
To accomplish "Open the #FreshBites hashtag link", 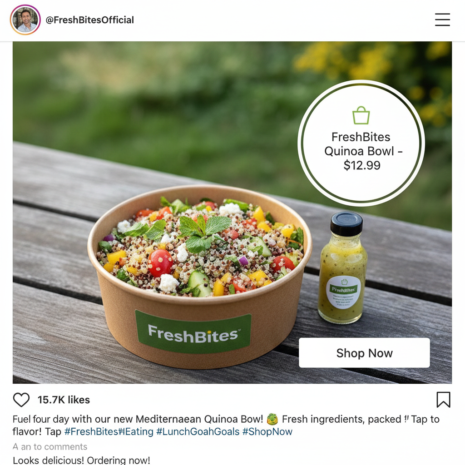I will [91, 431].
